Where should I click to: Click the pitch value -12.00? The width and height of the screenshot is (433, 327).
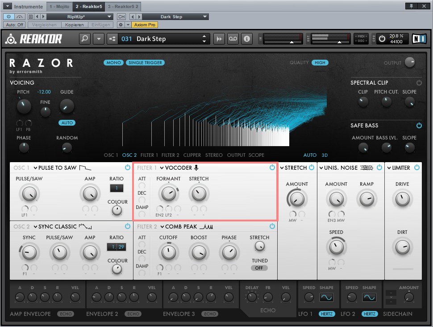[44, 92]
